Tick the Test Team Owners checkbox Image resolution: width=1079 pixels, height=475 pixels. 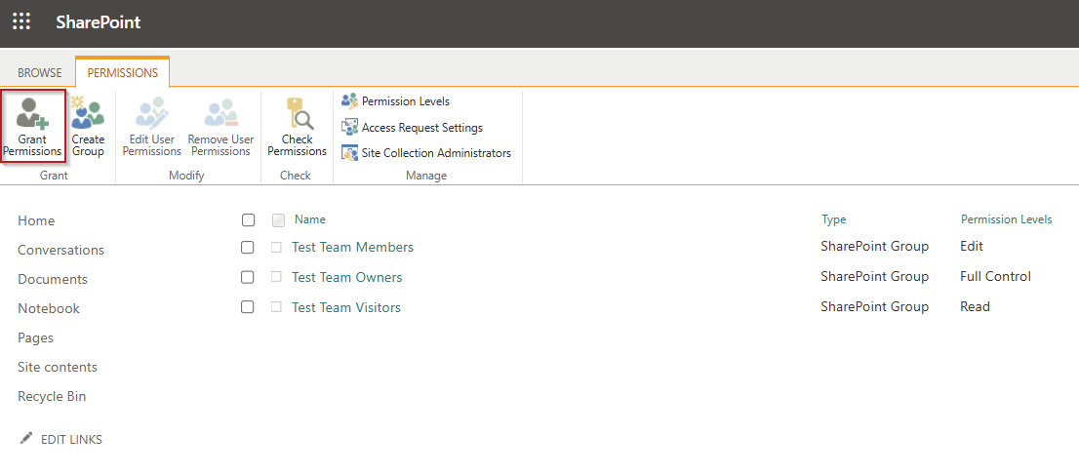[248, 278]
